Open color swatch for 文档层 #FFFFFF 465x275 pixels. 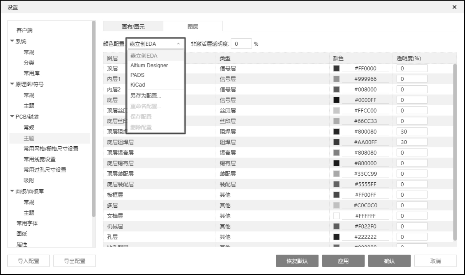click(336, 216)
